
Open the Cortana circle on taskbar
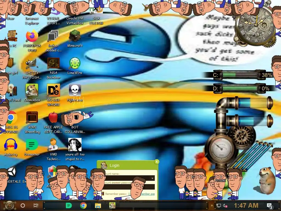[23, 206]
